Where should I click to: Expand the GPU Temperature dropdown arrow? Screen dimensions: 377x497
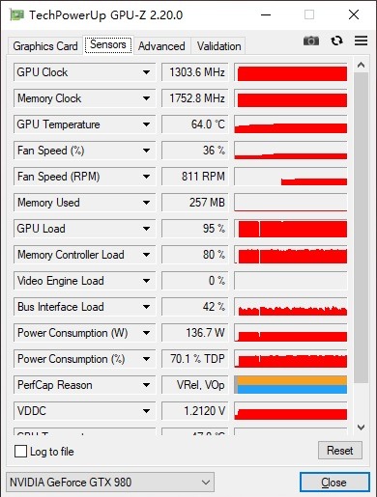(x=146, y=124)
